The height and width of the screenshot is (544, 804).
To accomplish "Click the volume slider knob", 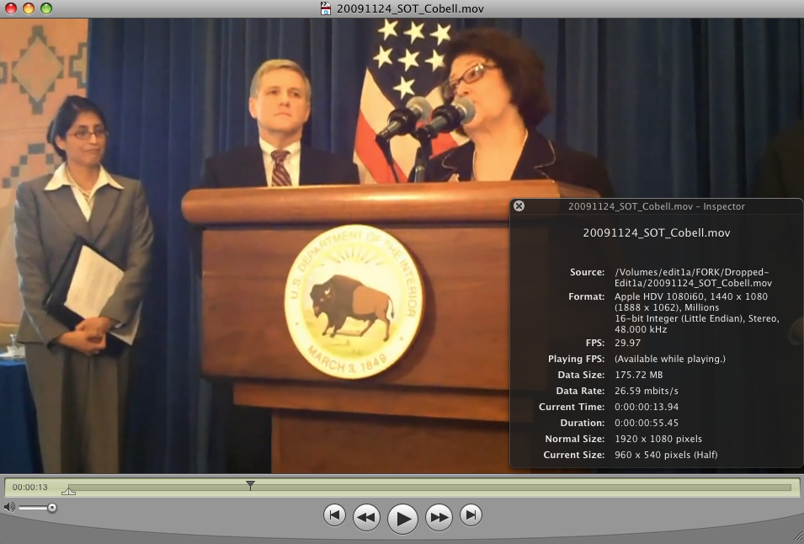I will click(x=52, y=507).
